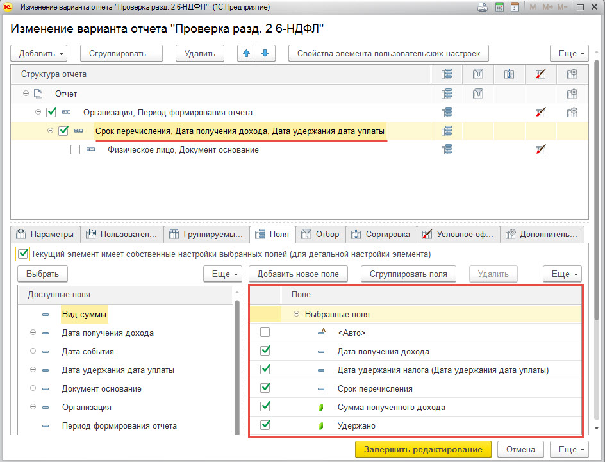
Task: Uncheck the Удержано field checkbox
Action: click(x=265, y=425)
